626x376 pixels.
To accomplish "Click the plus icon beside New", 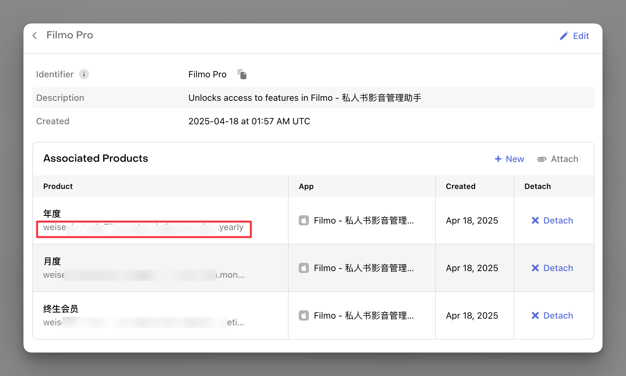I will [x=498, y=159].
